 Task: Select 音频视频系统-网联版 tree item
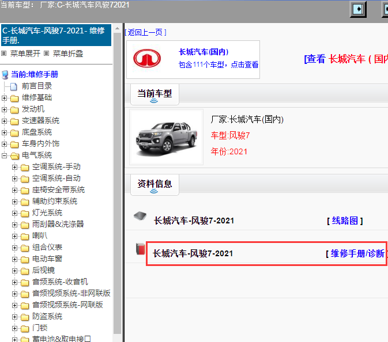coord(67,305)
